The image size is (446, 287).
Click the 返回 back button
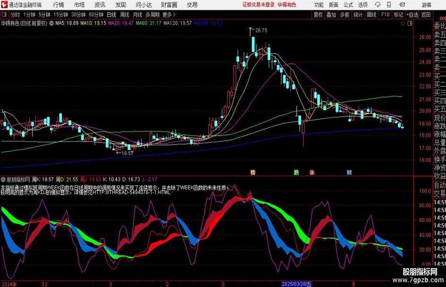click(x=426, y=15)
